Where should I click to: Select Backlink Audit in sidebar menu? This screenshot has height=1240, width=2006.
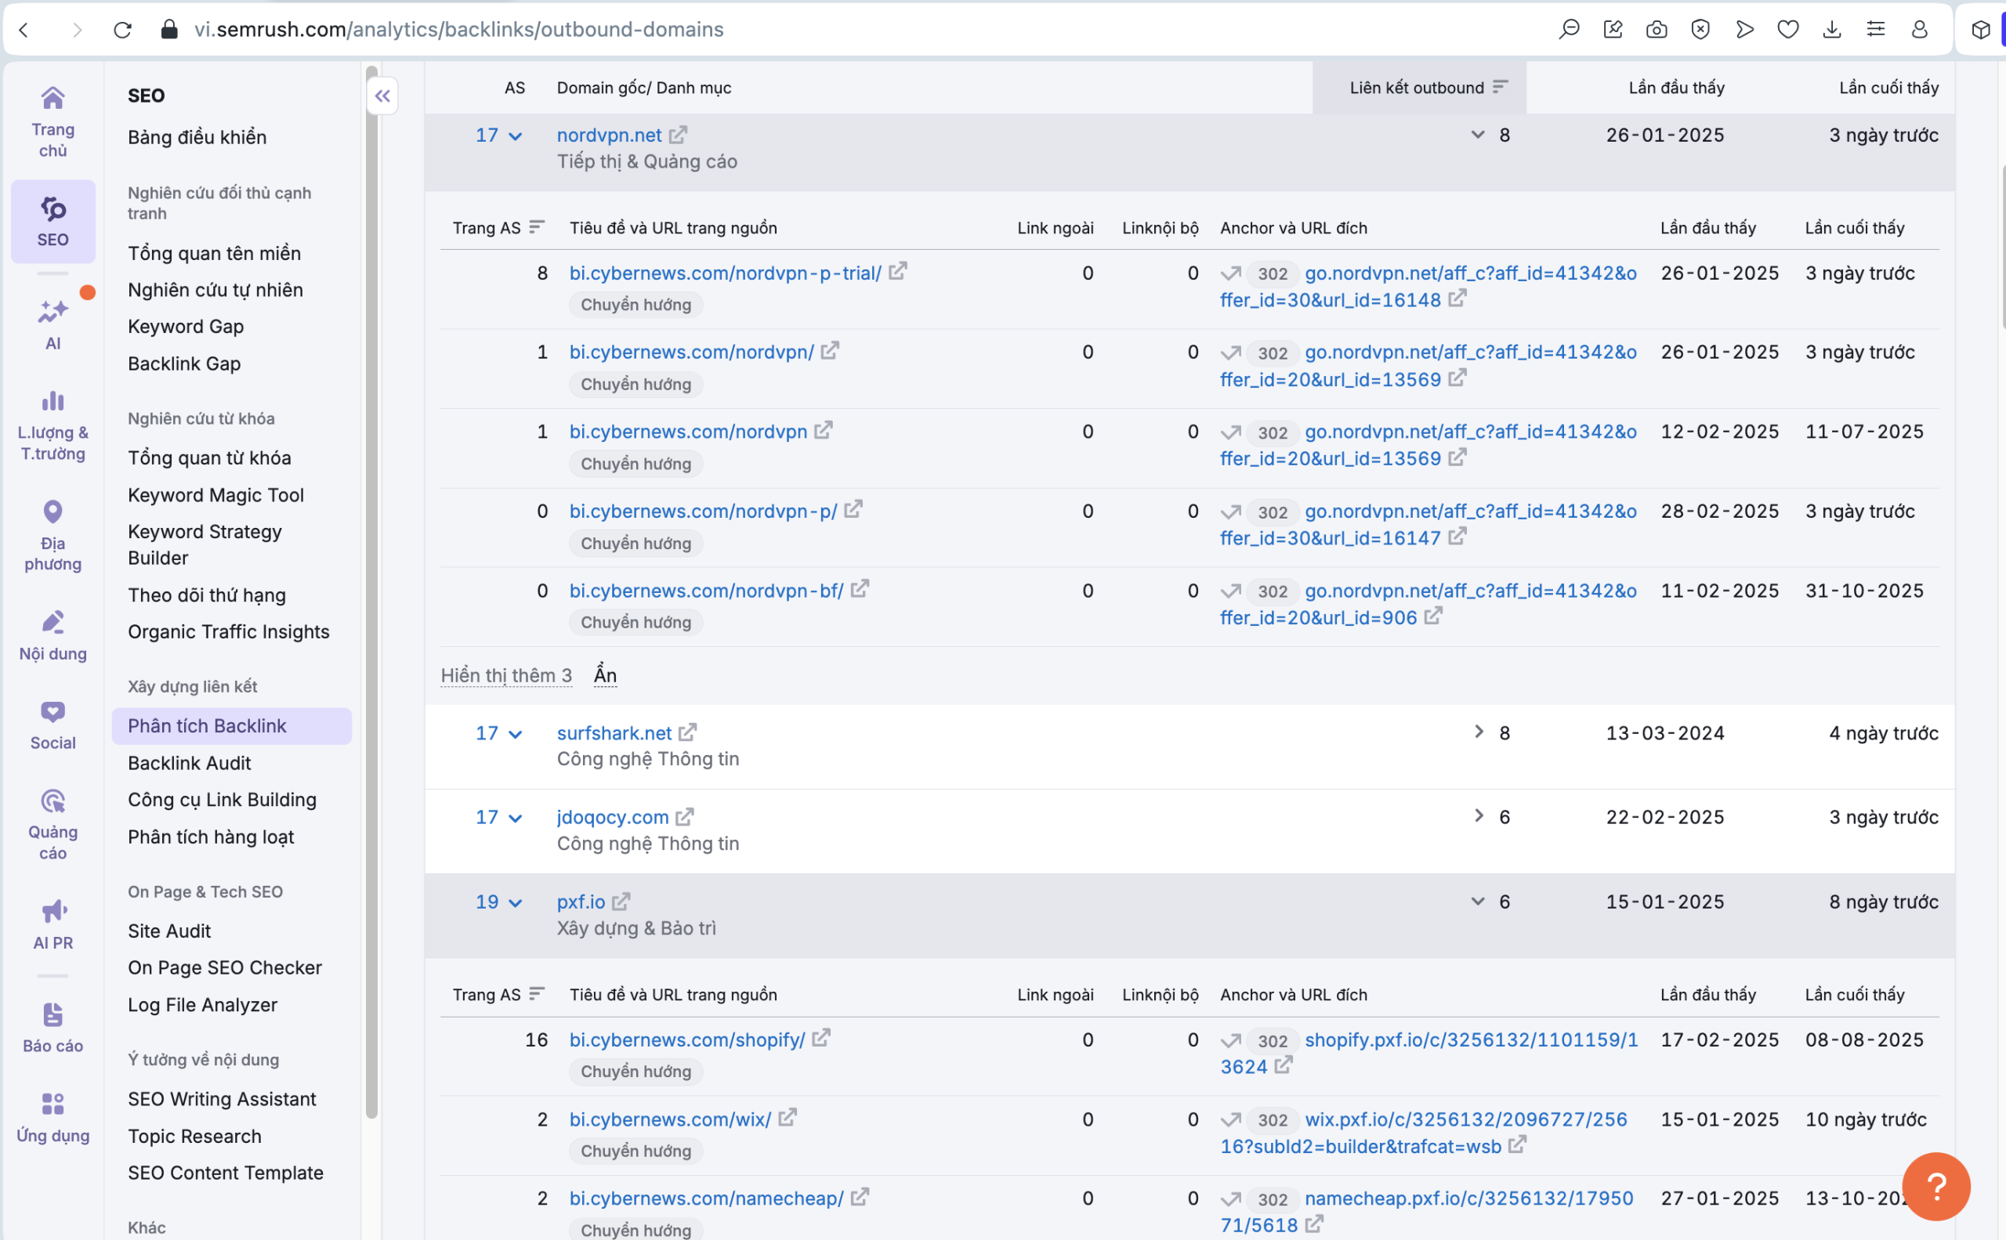[x=189, y=763]
